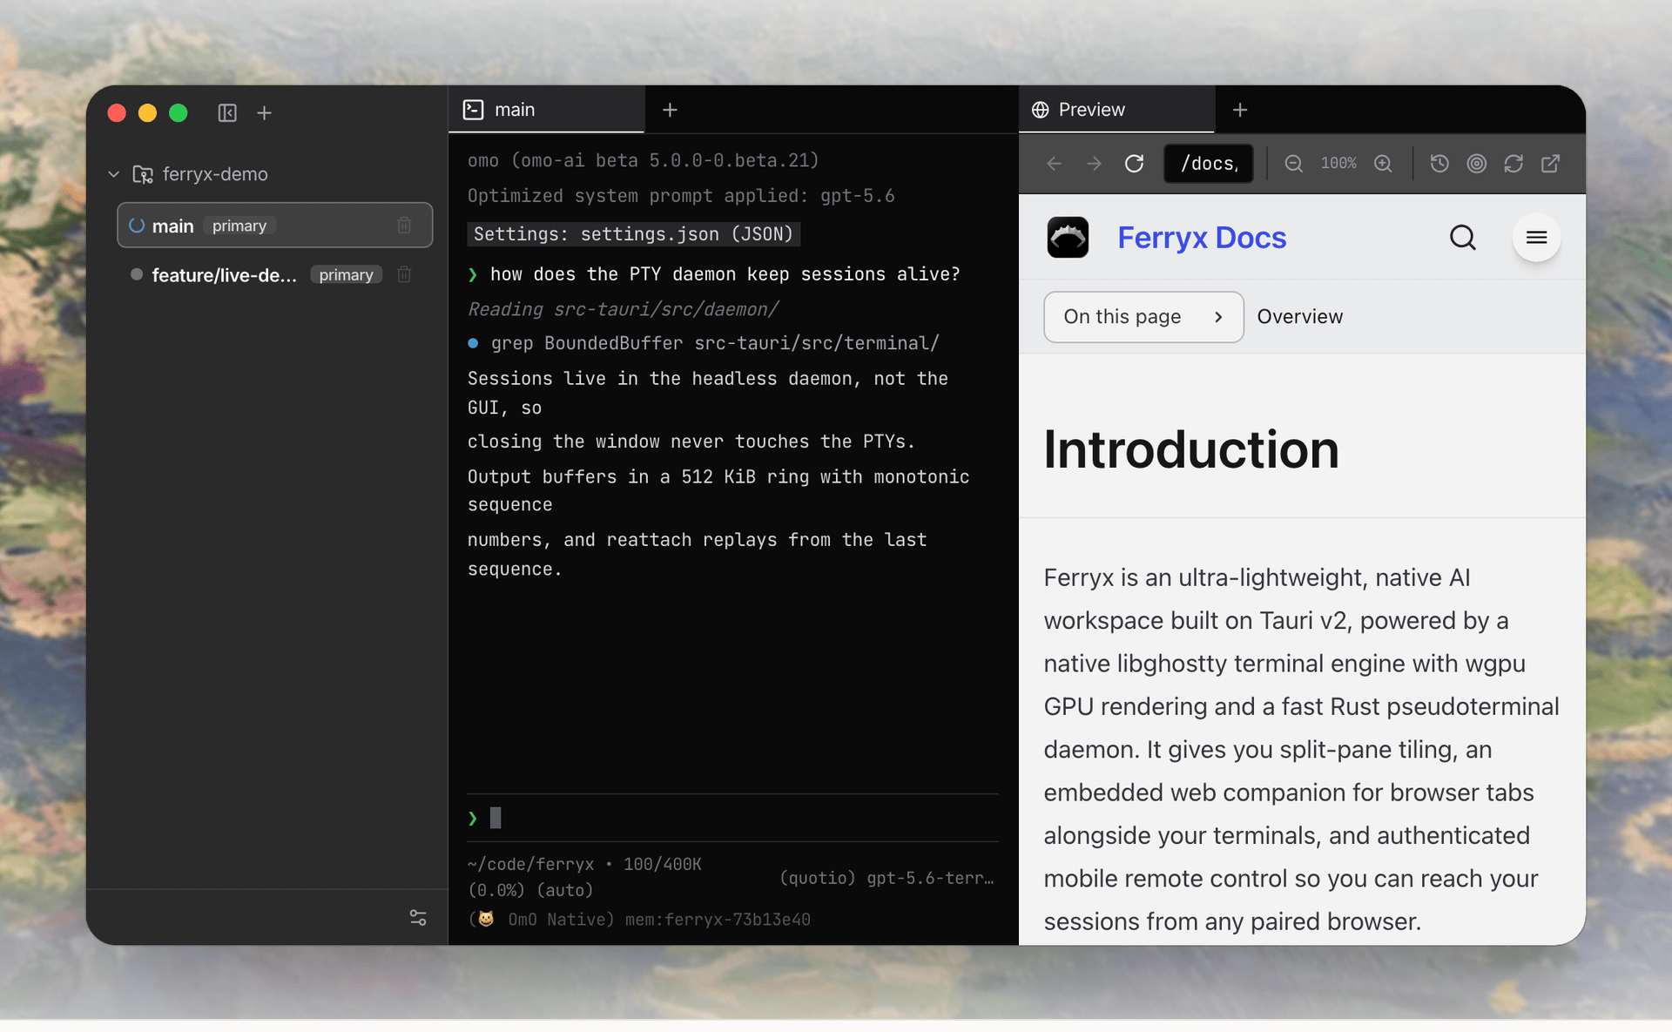Click the sync arrows icon in preview toolbar
The height and width of the screenshot is (1032, 1672).
[1514, 164]
